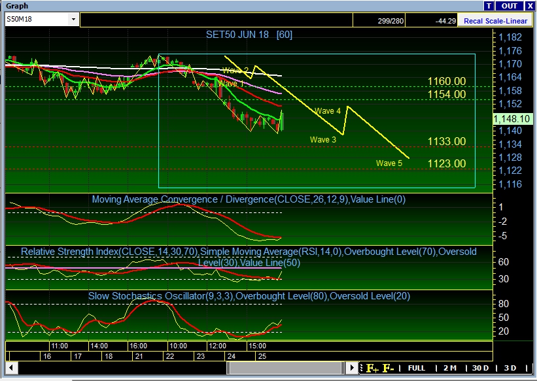Click the scroll right arrow
Screen dimensions: 537x381
coord(351,368)
